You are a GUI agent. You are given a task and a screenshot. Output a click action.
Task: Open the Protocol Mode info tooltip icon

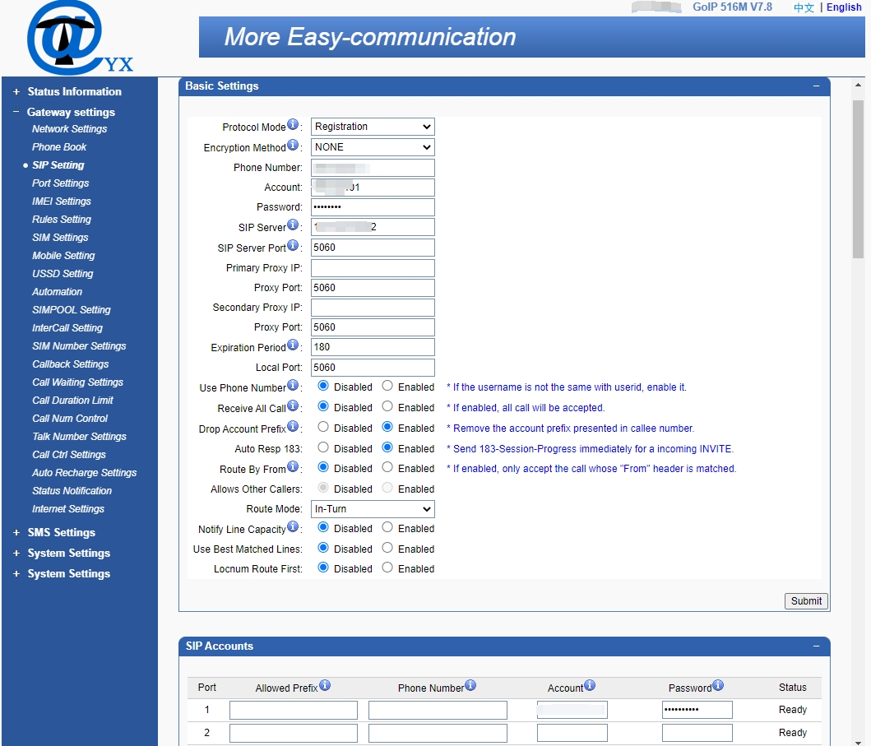click(294, 123)
